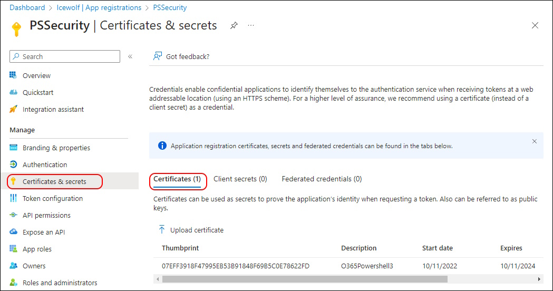Launch Integration assistant rocket icon
The image size is (553, 291).
click(x=13, y=109)
